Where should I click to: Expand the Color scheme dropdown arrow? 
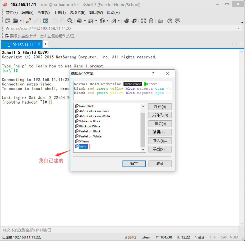(x=96, y=21)
